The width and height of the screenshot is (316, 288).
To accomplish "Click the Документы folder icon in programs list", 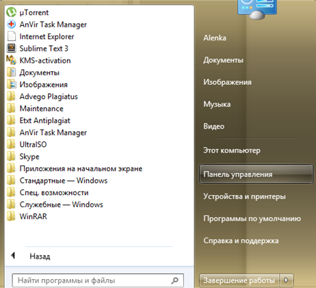I will click(11, 73).
